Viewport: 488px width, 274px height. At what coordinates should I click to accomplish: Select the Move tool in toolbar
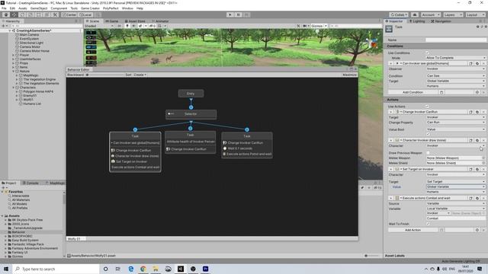click(x=14, y=14)
